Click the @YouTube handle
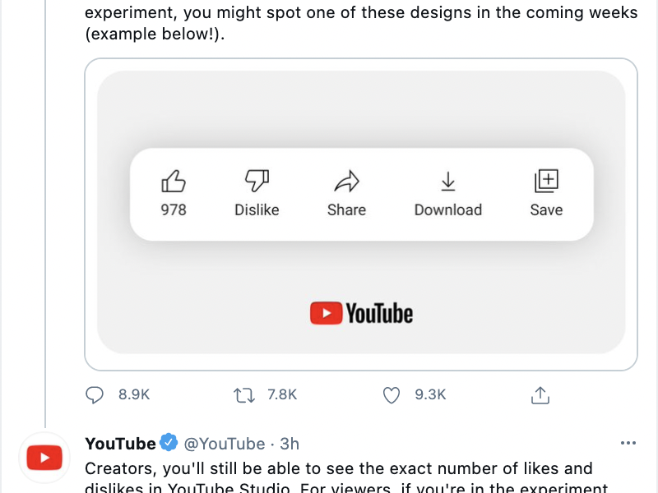This screenshot has width=658, height=493. pos(224,444)
